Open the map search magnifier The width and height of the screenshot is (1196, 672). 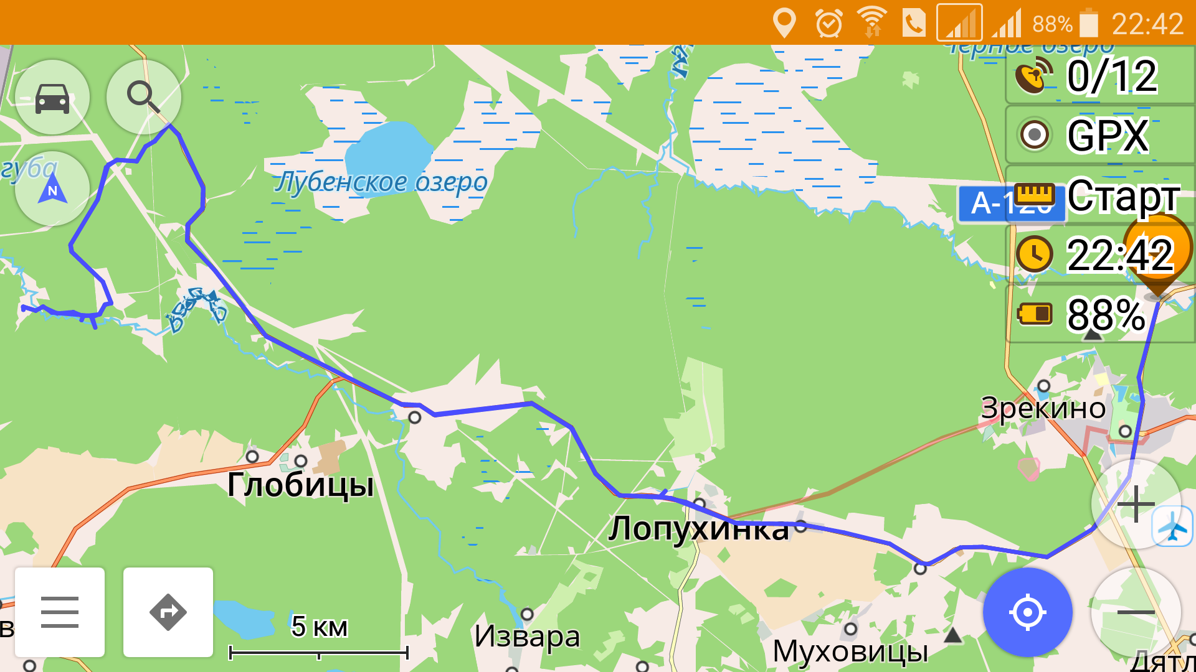(x=144, y=98)
